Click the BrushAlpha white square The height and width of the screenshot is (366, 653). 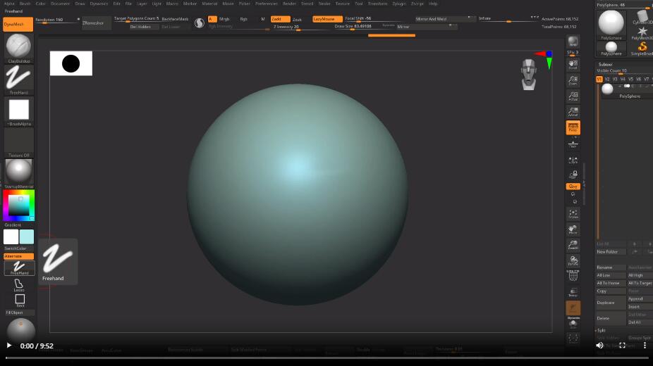[18, 110]
